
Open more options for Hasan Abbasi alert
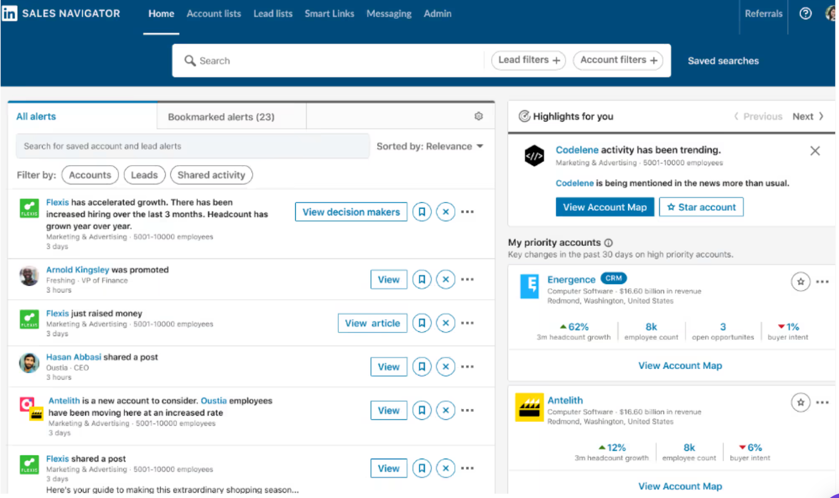467,366
